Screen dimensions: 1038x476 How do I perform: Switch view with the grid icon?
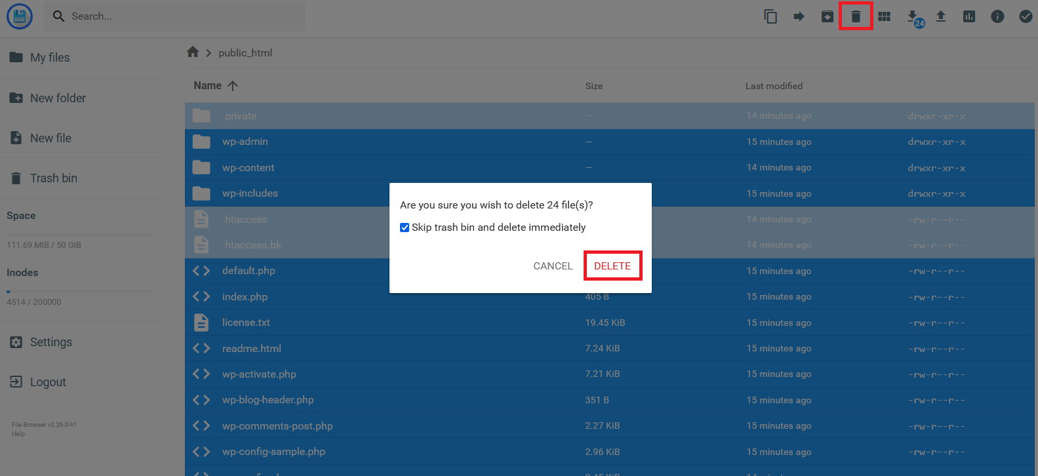pyautogui.click(x=885, y=16)
